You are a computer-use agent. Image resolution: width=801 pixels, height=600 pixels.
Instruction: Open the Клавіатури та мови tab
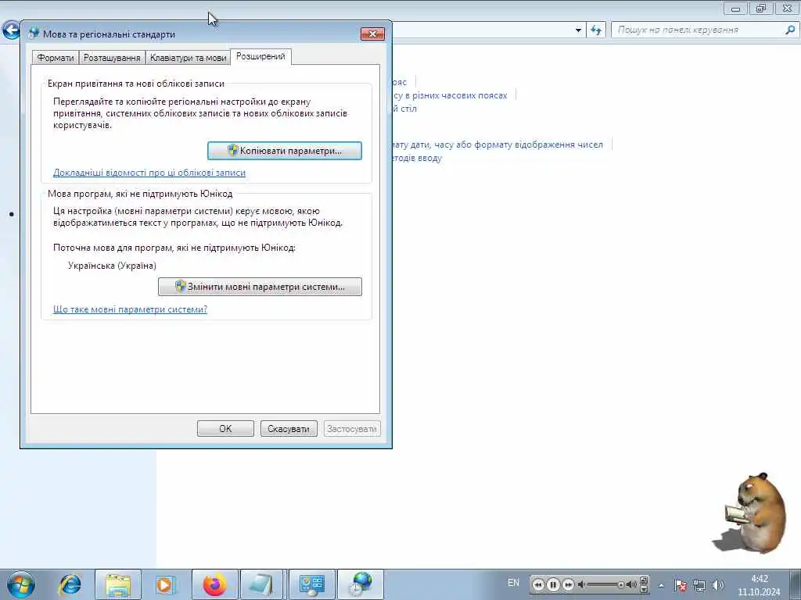[x=188, y=58]
